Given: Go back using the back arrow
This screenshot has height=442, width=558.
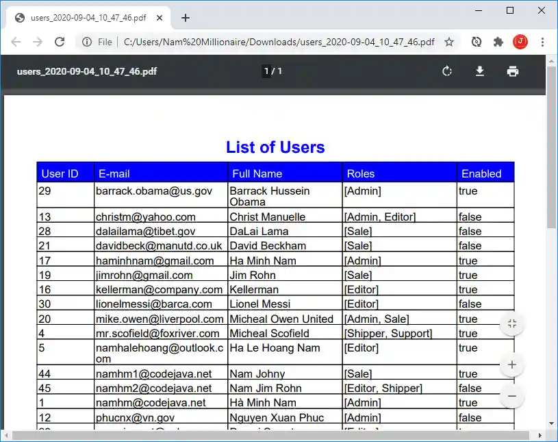Looking at the screenshot, I should [x=16, y=42].
